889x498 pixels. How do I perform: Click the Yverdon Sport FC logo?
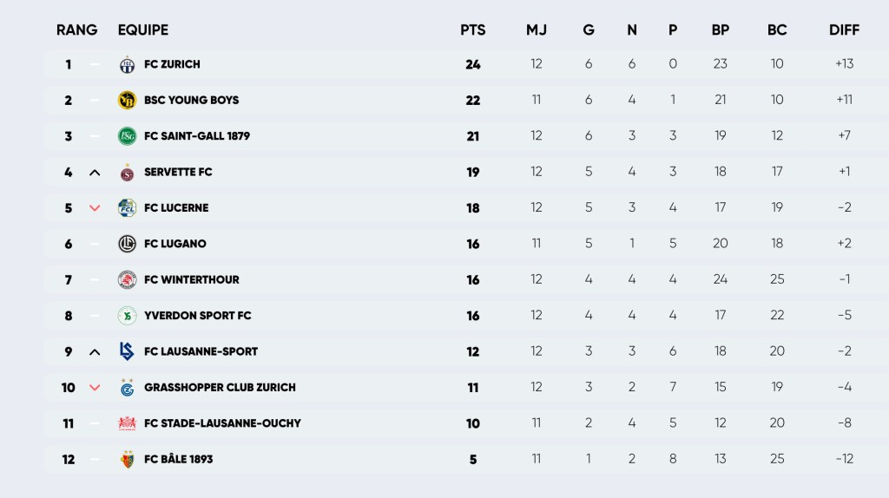[x=127, y=316]
